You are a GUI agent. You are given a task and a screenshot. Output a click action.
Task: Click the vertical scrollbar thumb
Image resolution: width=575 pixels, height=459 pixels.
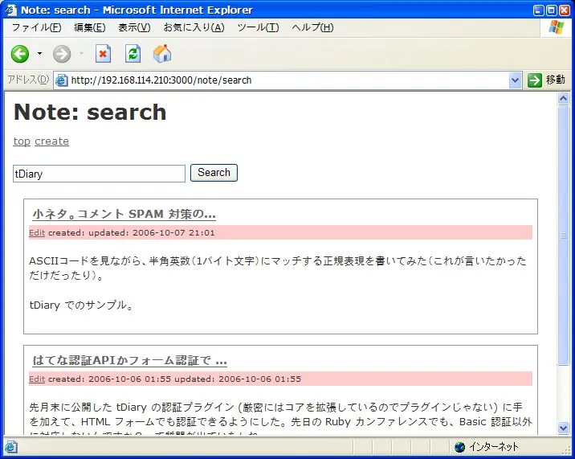coord(563,235)
